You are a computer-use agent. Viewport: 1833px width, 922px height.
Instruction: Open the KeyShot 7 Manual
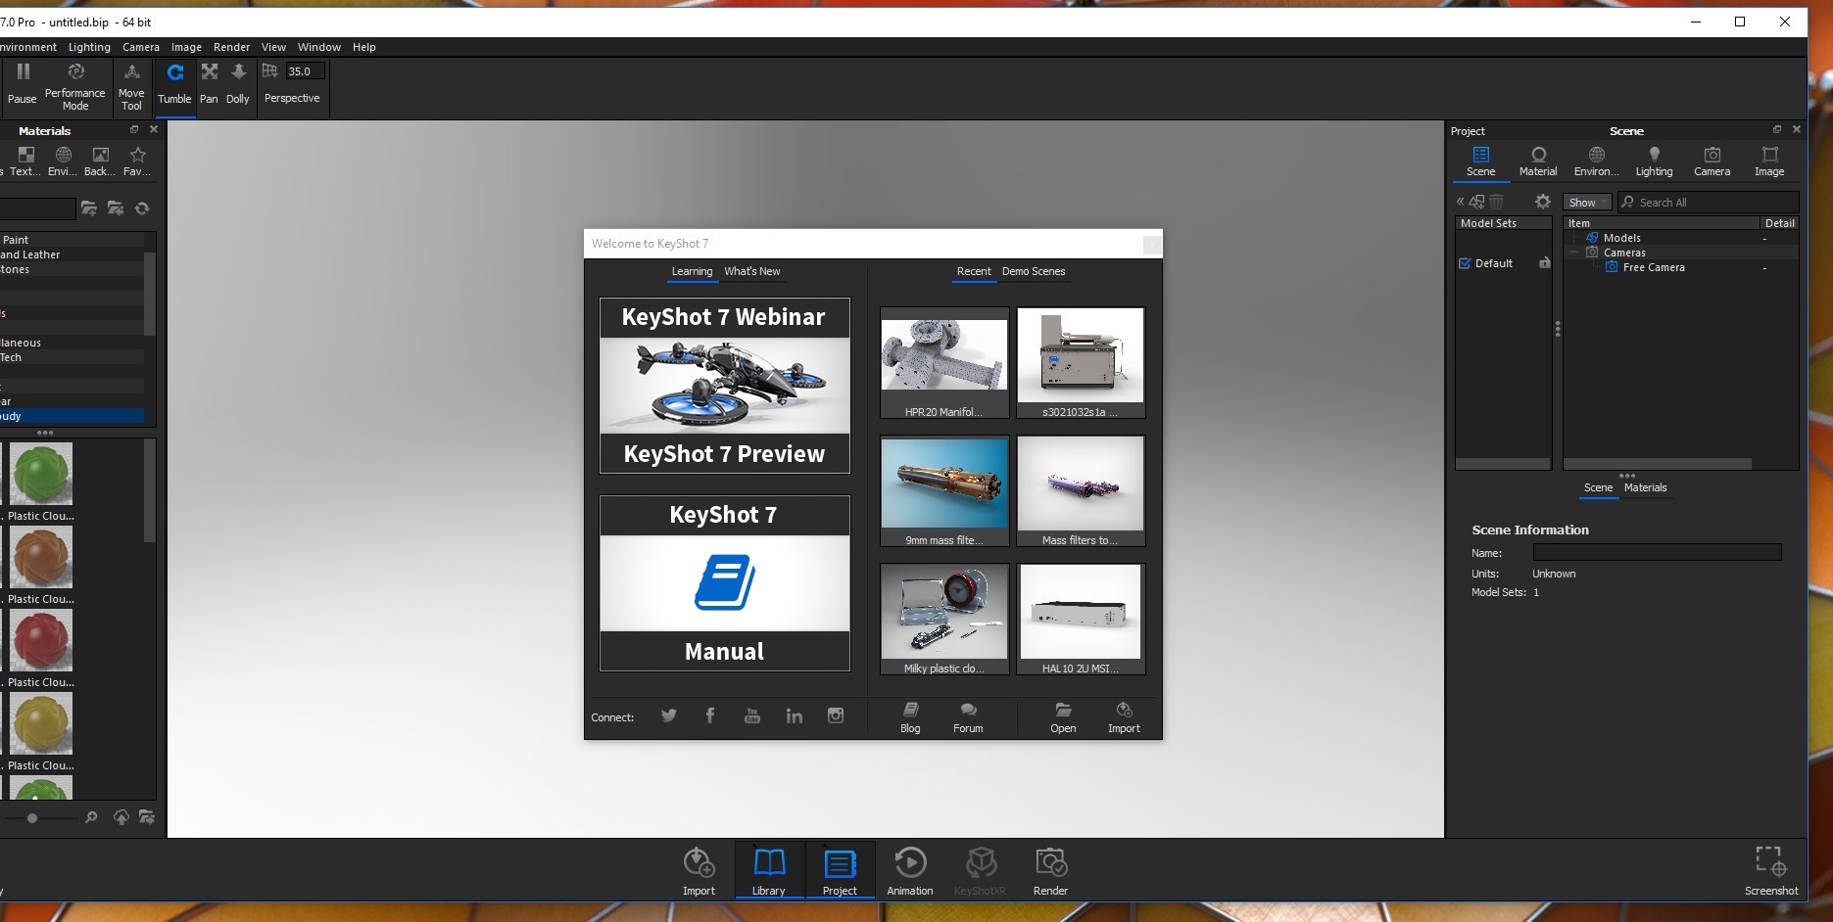pos(725,583)
